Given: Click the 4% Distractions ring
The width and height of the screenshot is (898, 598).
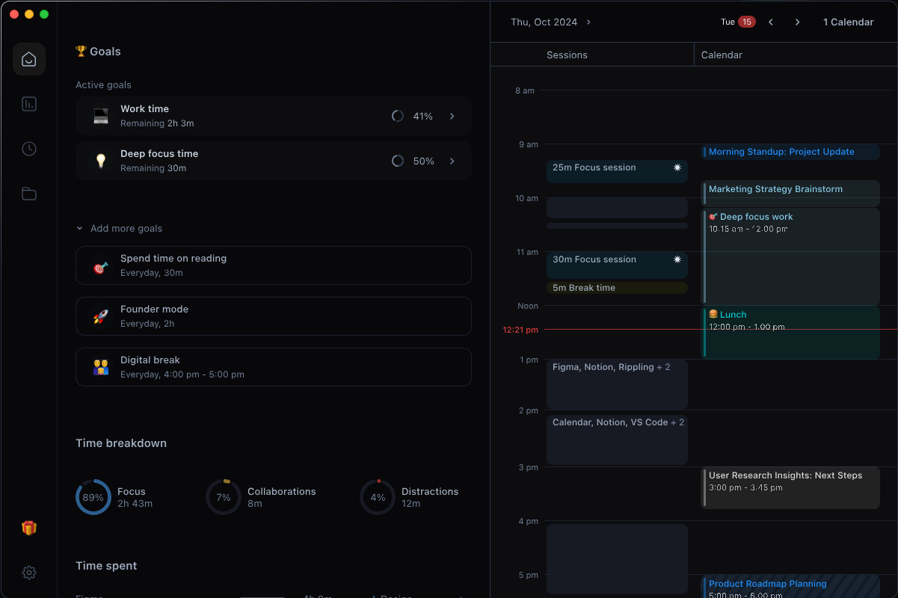Looking at the screenshot, I should click(378, 497).
